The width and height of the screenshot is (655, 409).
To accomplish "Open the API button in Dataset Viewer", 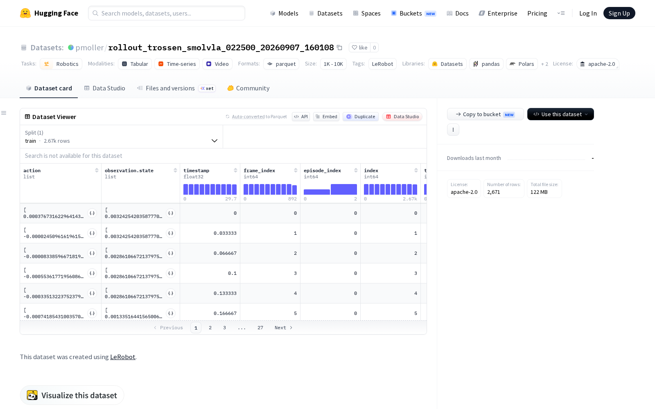I will point(301,117).
